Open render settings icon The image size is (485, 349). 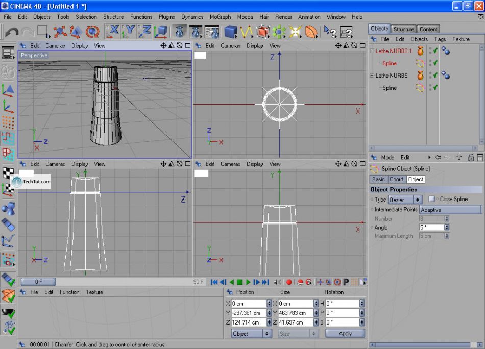tap(212, 32)
